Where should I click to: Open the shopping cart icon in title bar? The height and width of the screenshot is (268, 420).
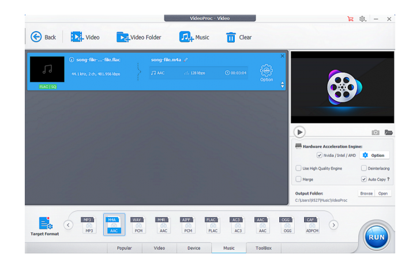click(350, 18)
